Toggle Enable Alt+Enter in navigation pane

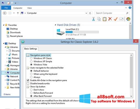pyautogui.click(x=28, y=80)
